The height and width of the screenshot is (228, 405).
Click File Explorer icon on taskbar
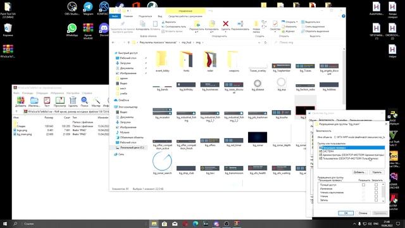(154, 224)
